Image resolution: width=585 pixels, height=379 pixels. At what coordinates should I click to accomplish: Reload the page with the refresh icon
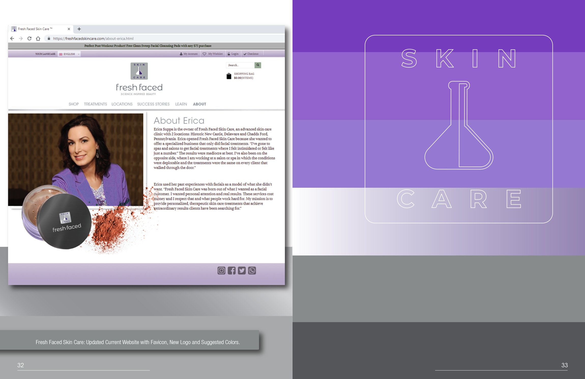click(x=30, y=38)
